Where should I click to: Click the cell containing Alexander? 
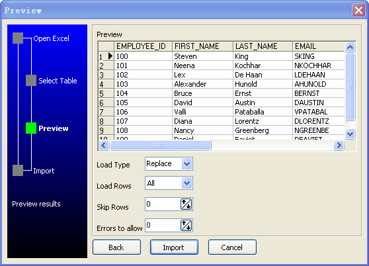pos(202,84)
